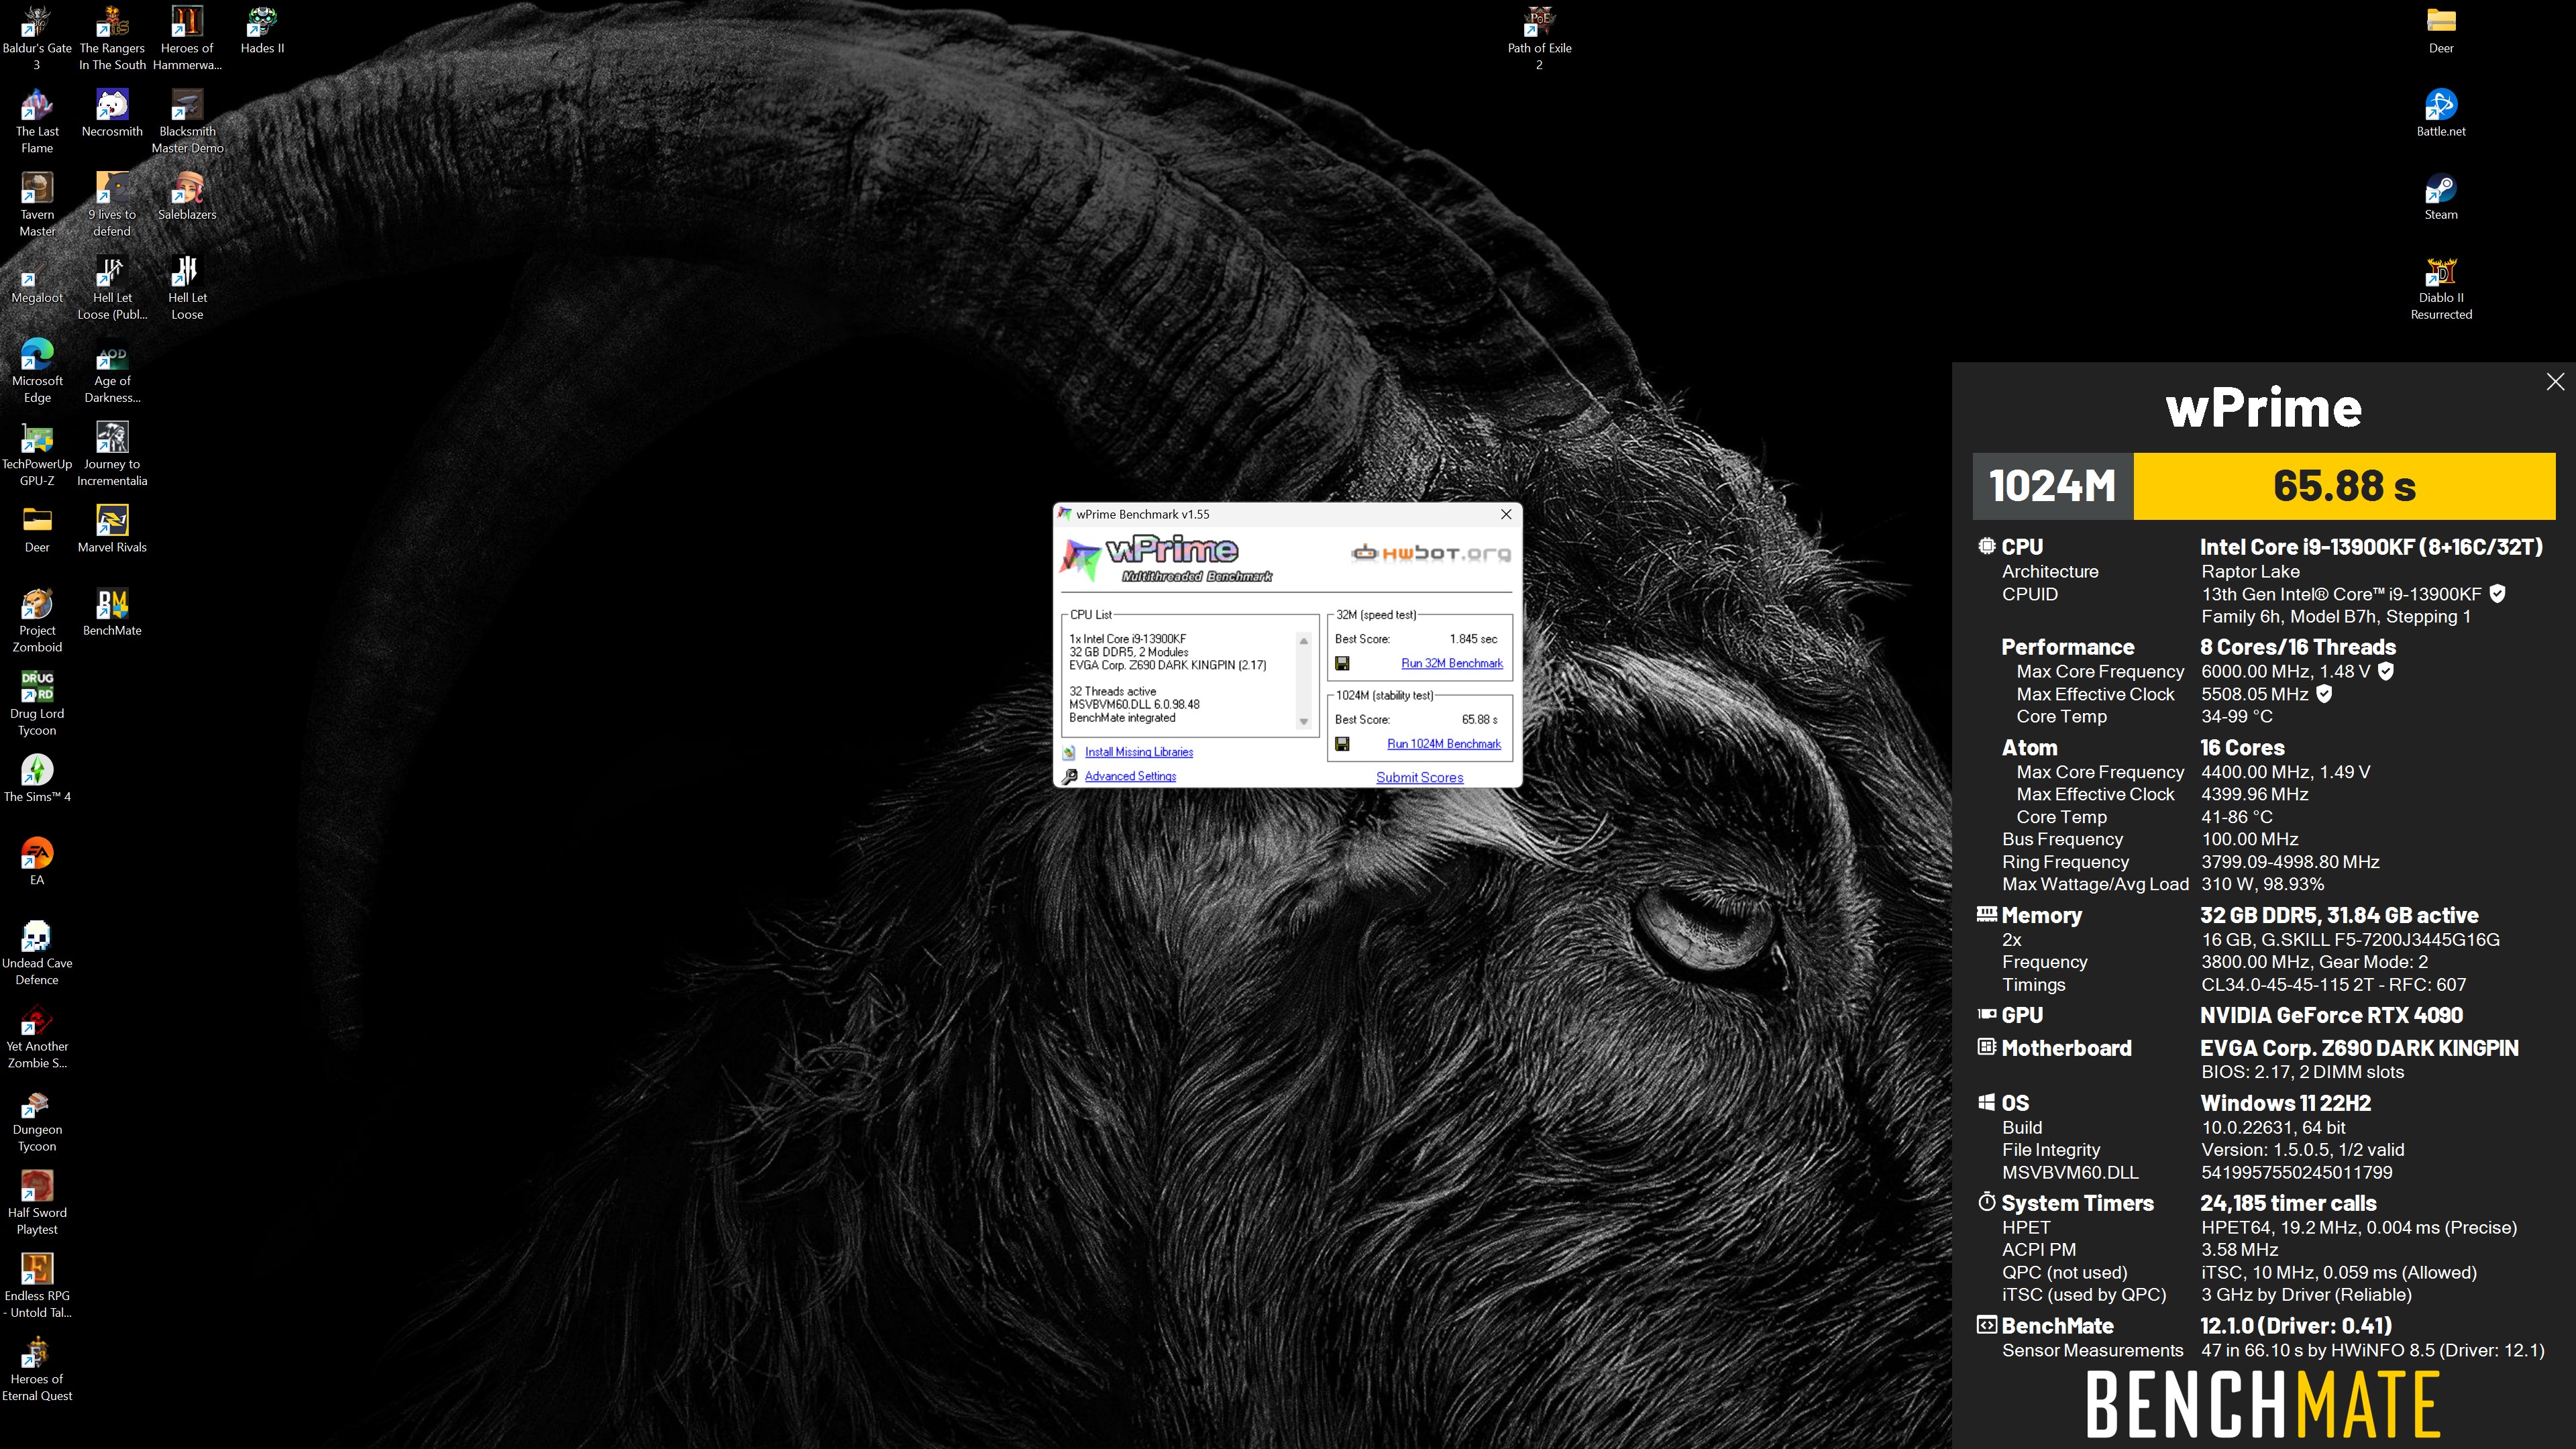The width and height of the screenshot is (2576, 1449).
Task: Open Blacksmith Master Demo icon
Action: click(x=187, y=121)
